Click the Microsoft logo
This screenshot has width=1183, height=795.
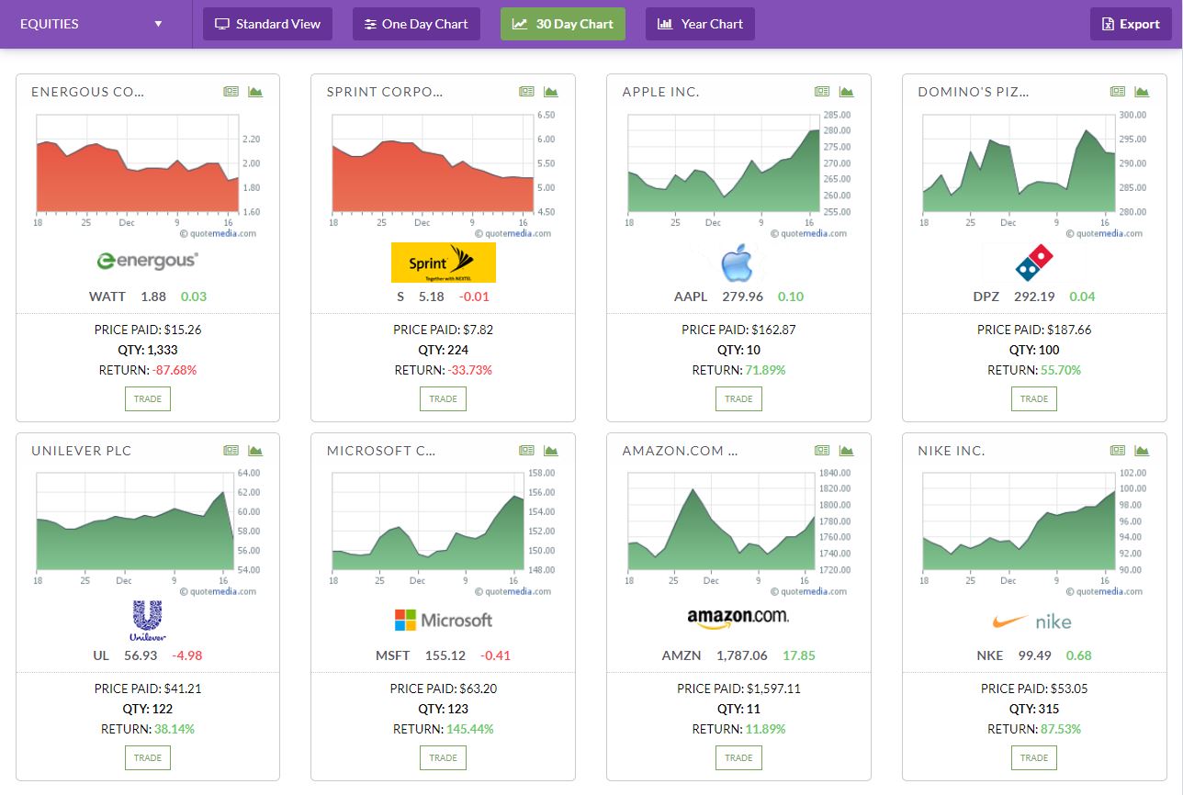[444, 621]
